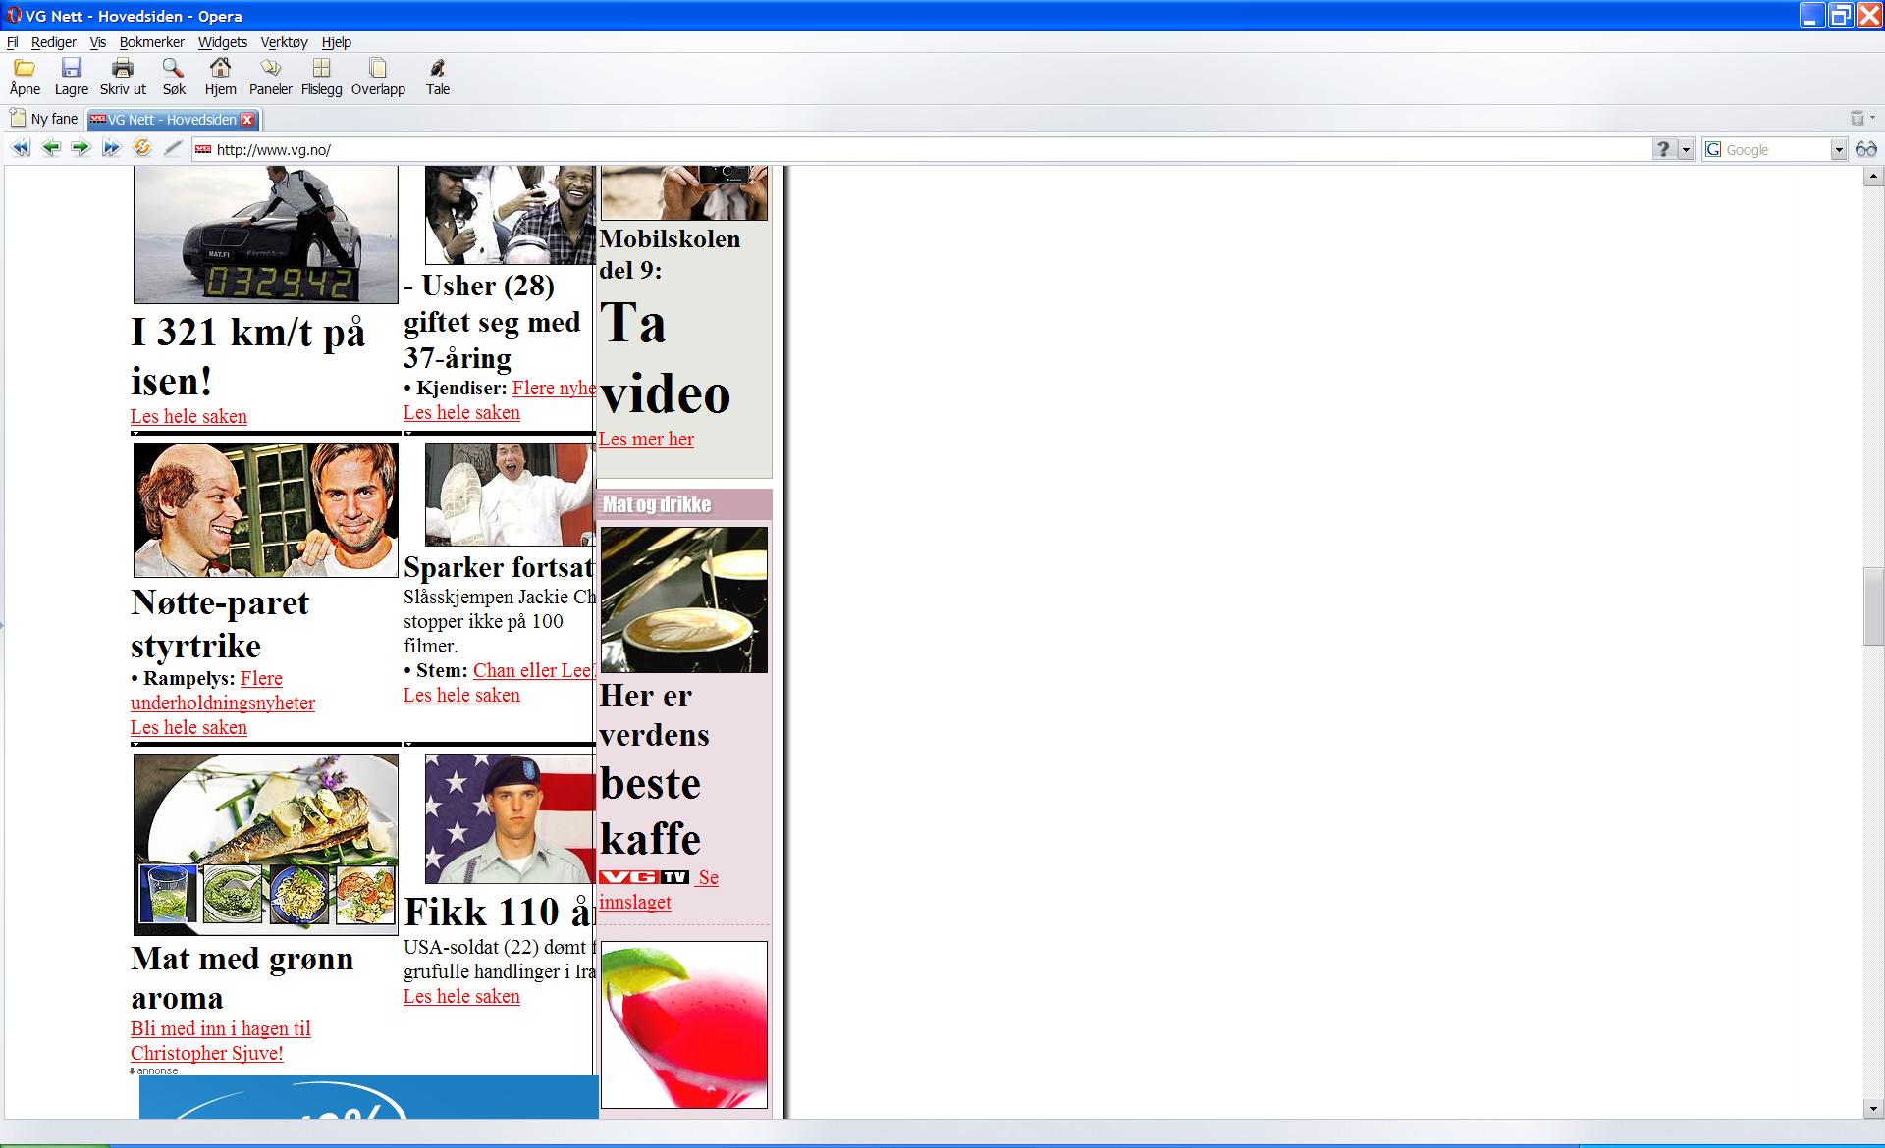This screenshot has height=1148, width=1885.
Task: Click the fish dish food photo
Action: 266,844
